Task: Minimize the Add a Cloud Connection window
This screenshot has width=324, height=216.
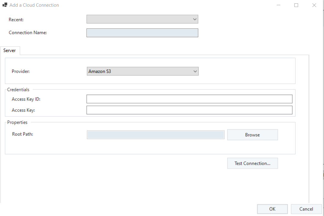Action: tap(279, 5)
